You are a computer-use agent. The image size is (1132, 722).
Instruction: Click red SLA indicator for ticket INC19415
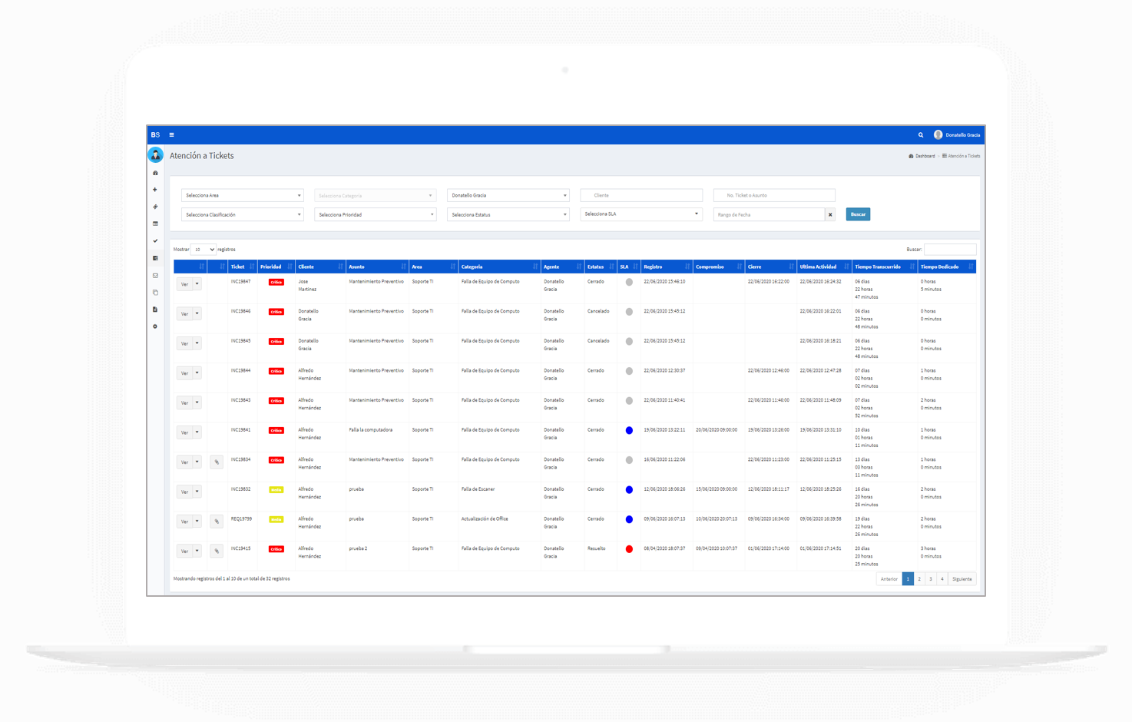coord(629,549)
